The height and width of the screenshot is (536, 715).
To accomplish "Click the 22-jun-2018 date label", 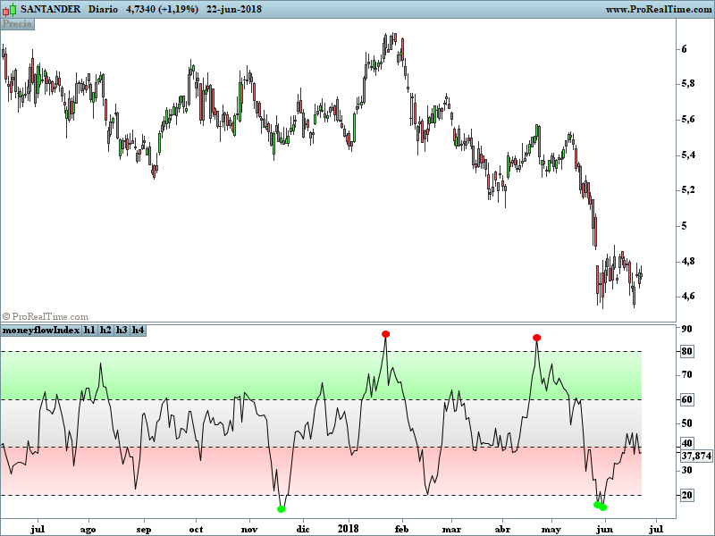I will tap(234, 9).
